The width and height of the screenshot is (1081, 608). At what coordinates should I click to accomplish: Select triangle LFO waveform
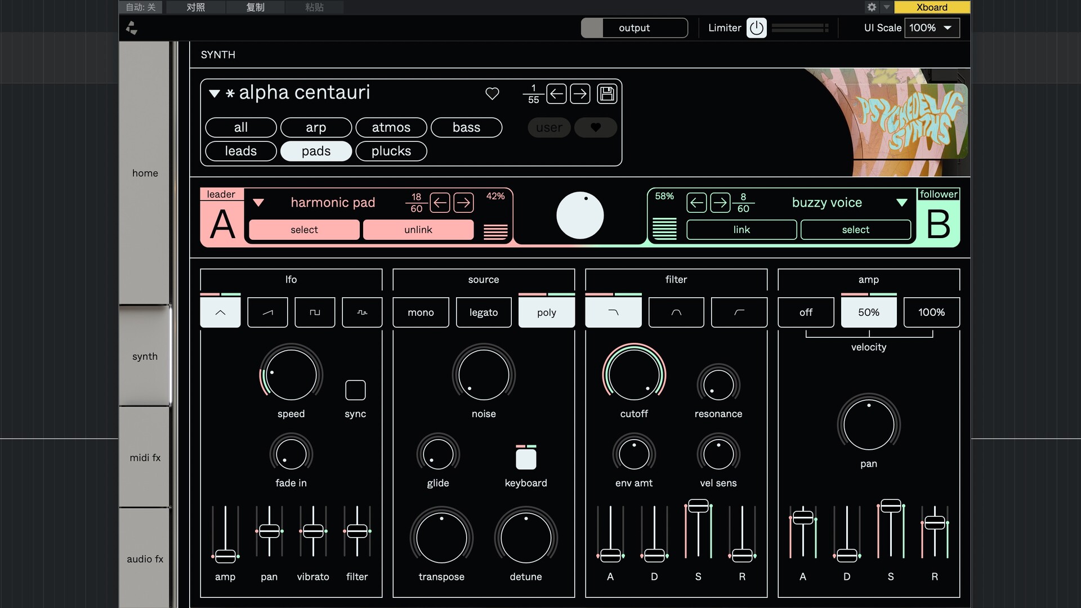tap(220, 312)
